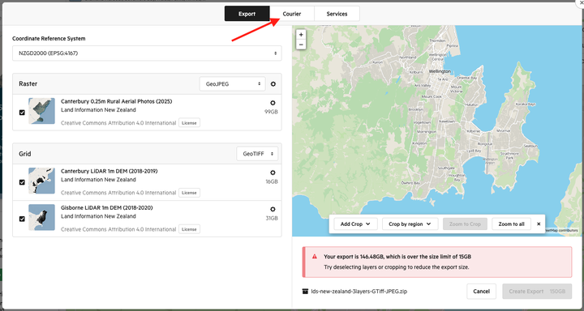This screenshot has height=311, width=584.
Task: Open the Add Crop dropdown
Action: 356,224
